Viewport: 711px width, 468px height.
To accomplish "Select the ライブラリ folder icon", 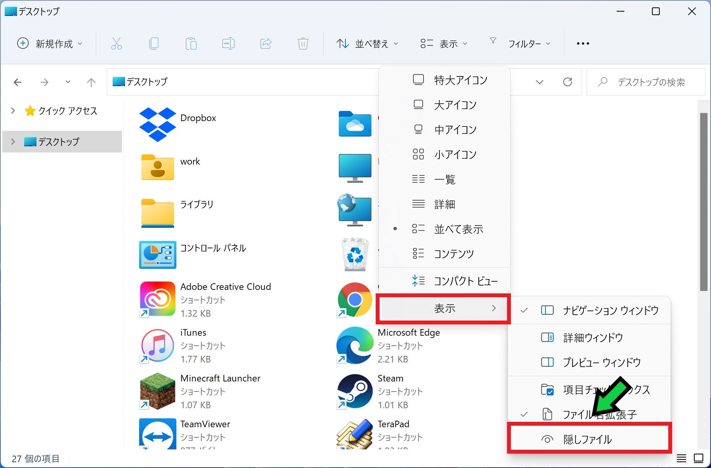I will coord(157,213).
